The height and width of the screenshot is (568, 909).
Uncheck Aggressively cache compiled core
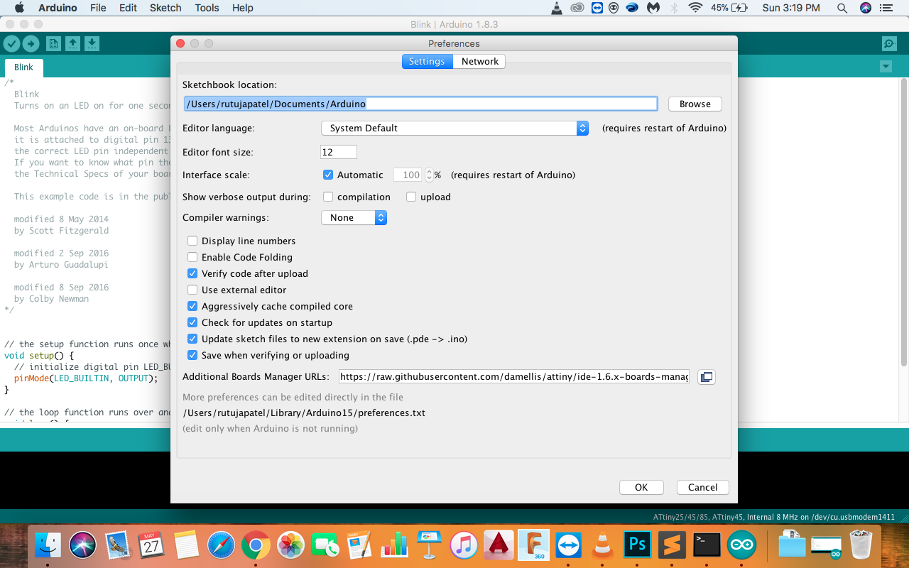coord(192,306)
